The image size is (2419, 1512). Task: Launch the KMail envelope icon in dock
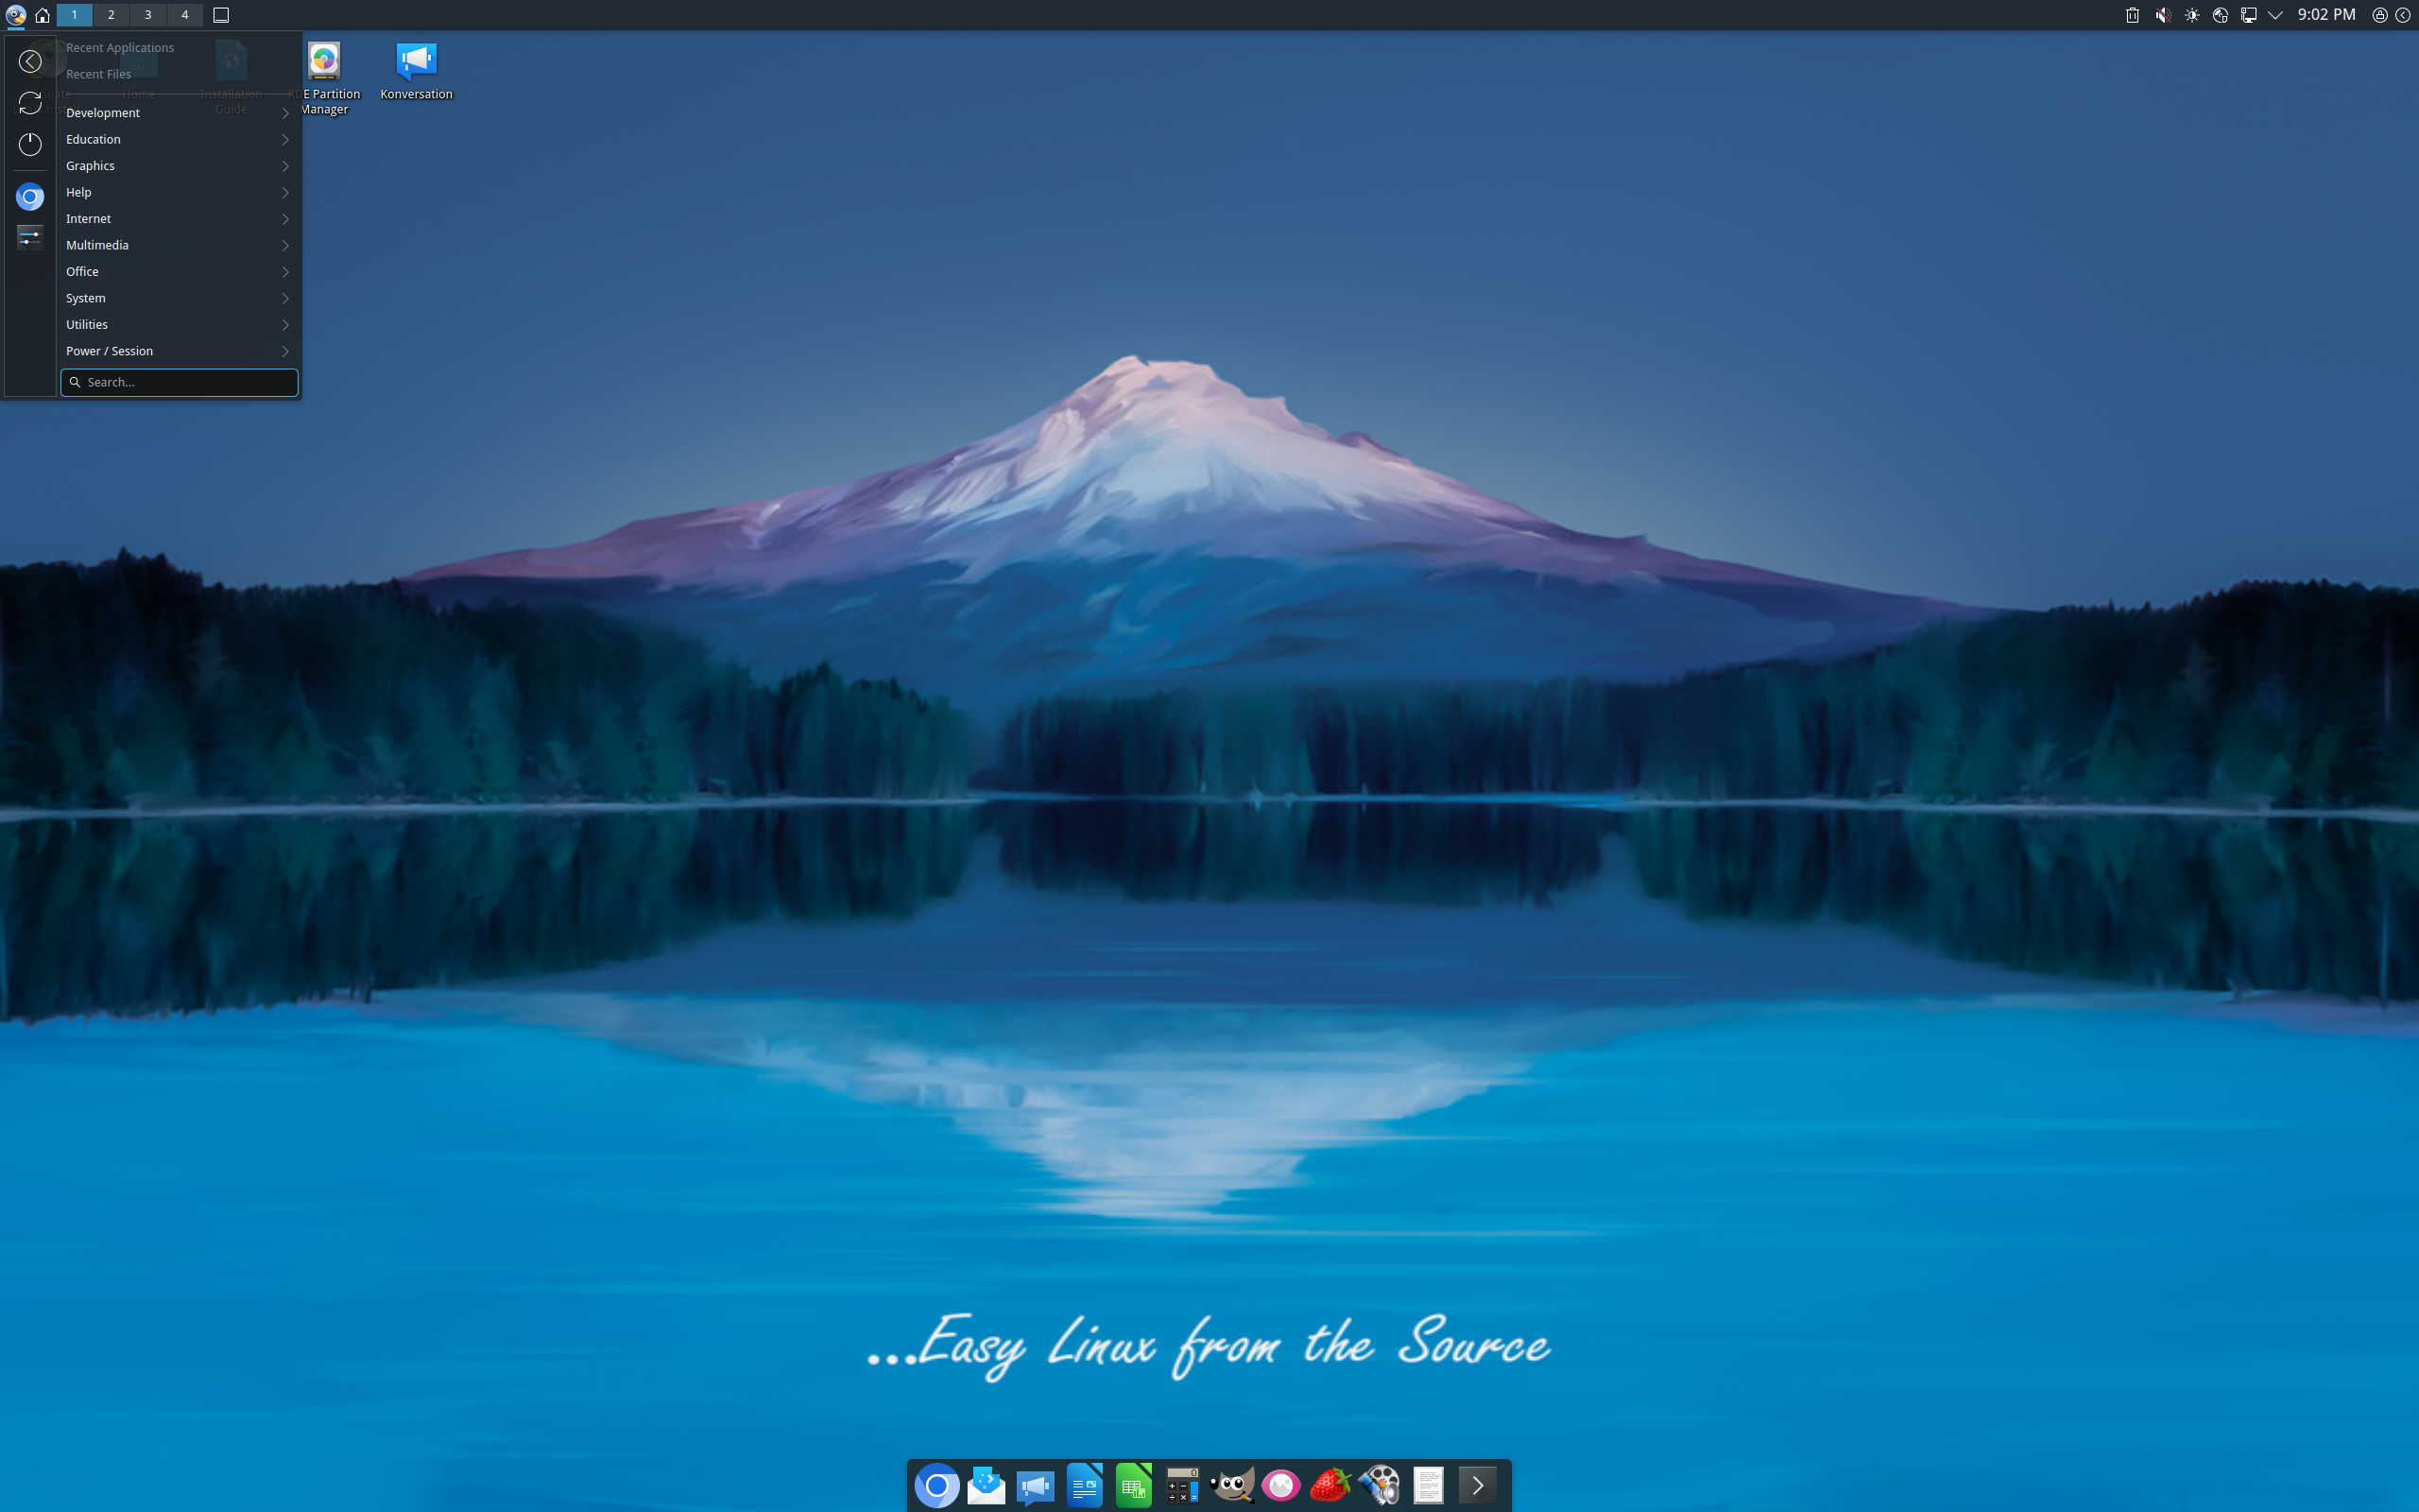tap(986, 1486)
